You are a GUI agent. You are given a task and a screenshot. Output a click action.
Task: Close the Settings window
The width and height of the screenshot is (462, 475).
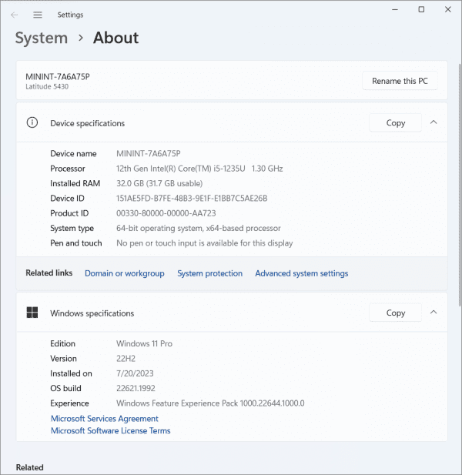[448, 10]
